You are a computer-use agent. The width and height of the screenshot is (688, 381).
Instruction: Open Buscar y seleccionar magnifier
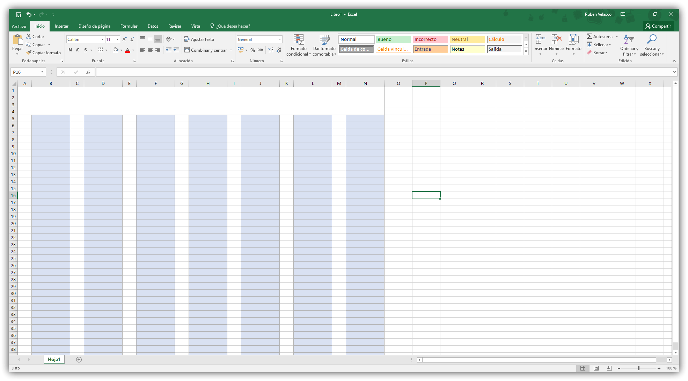click(x=652, y=39)
